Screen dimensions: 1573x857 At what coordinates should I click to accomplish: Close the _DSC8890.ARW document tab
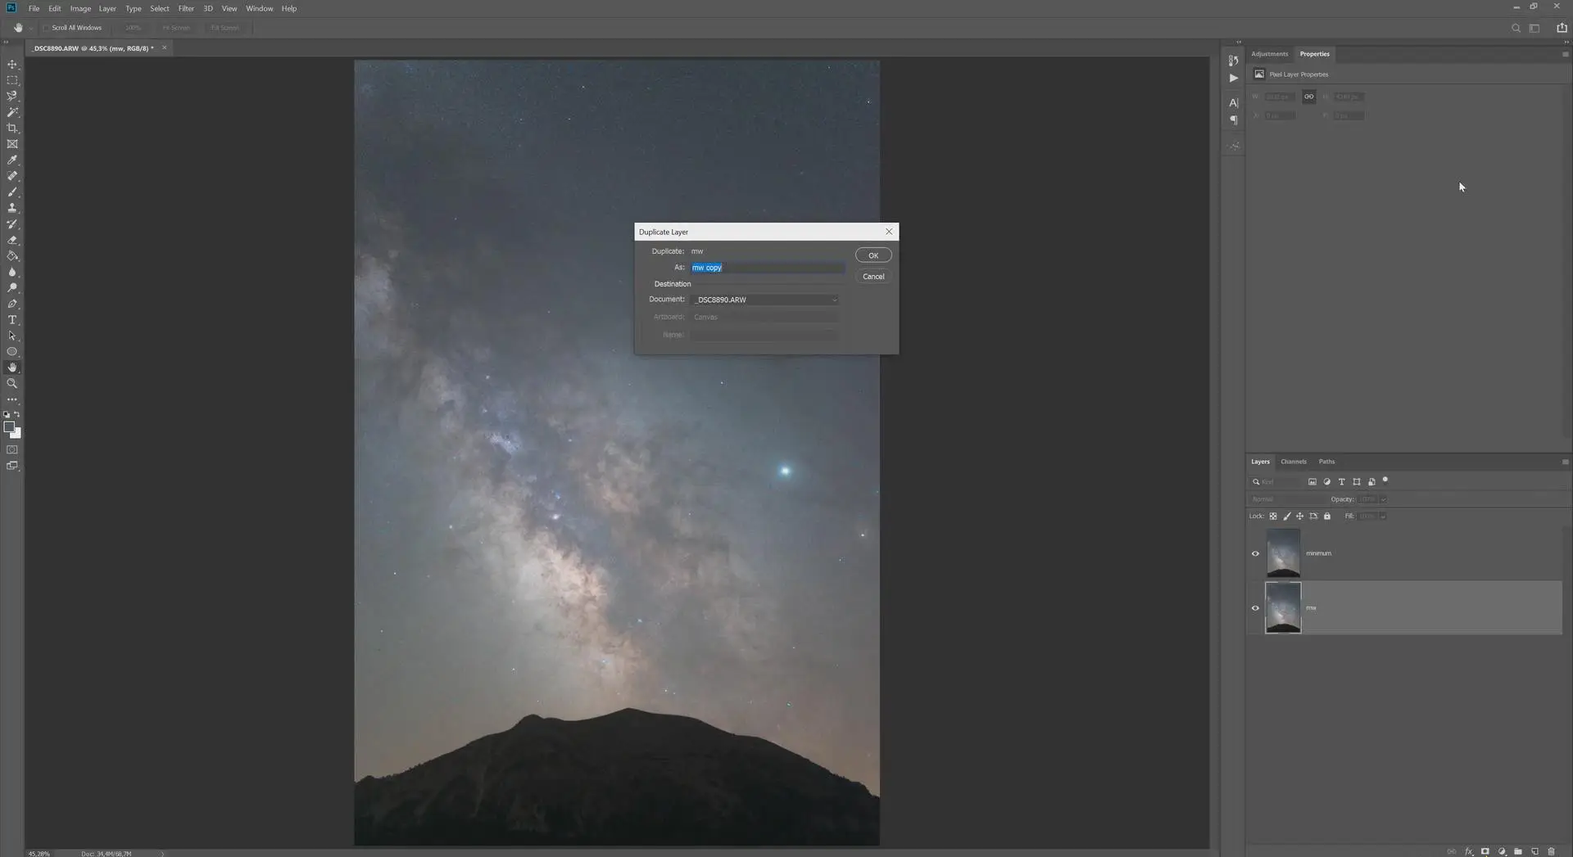click(x=164, y=47)
